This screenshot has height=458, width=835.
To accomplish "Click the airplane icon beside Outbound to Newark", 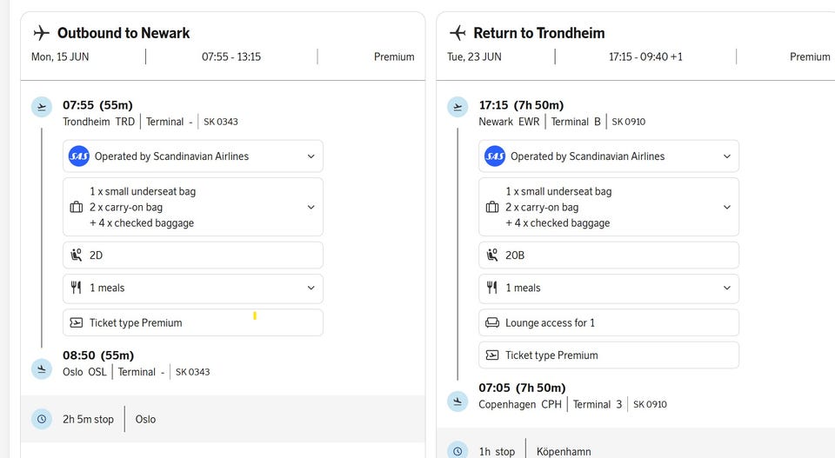I will pos(42,33).
